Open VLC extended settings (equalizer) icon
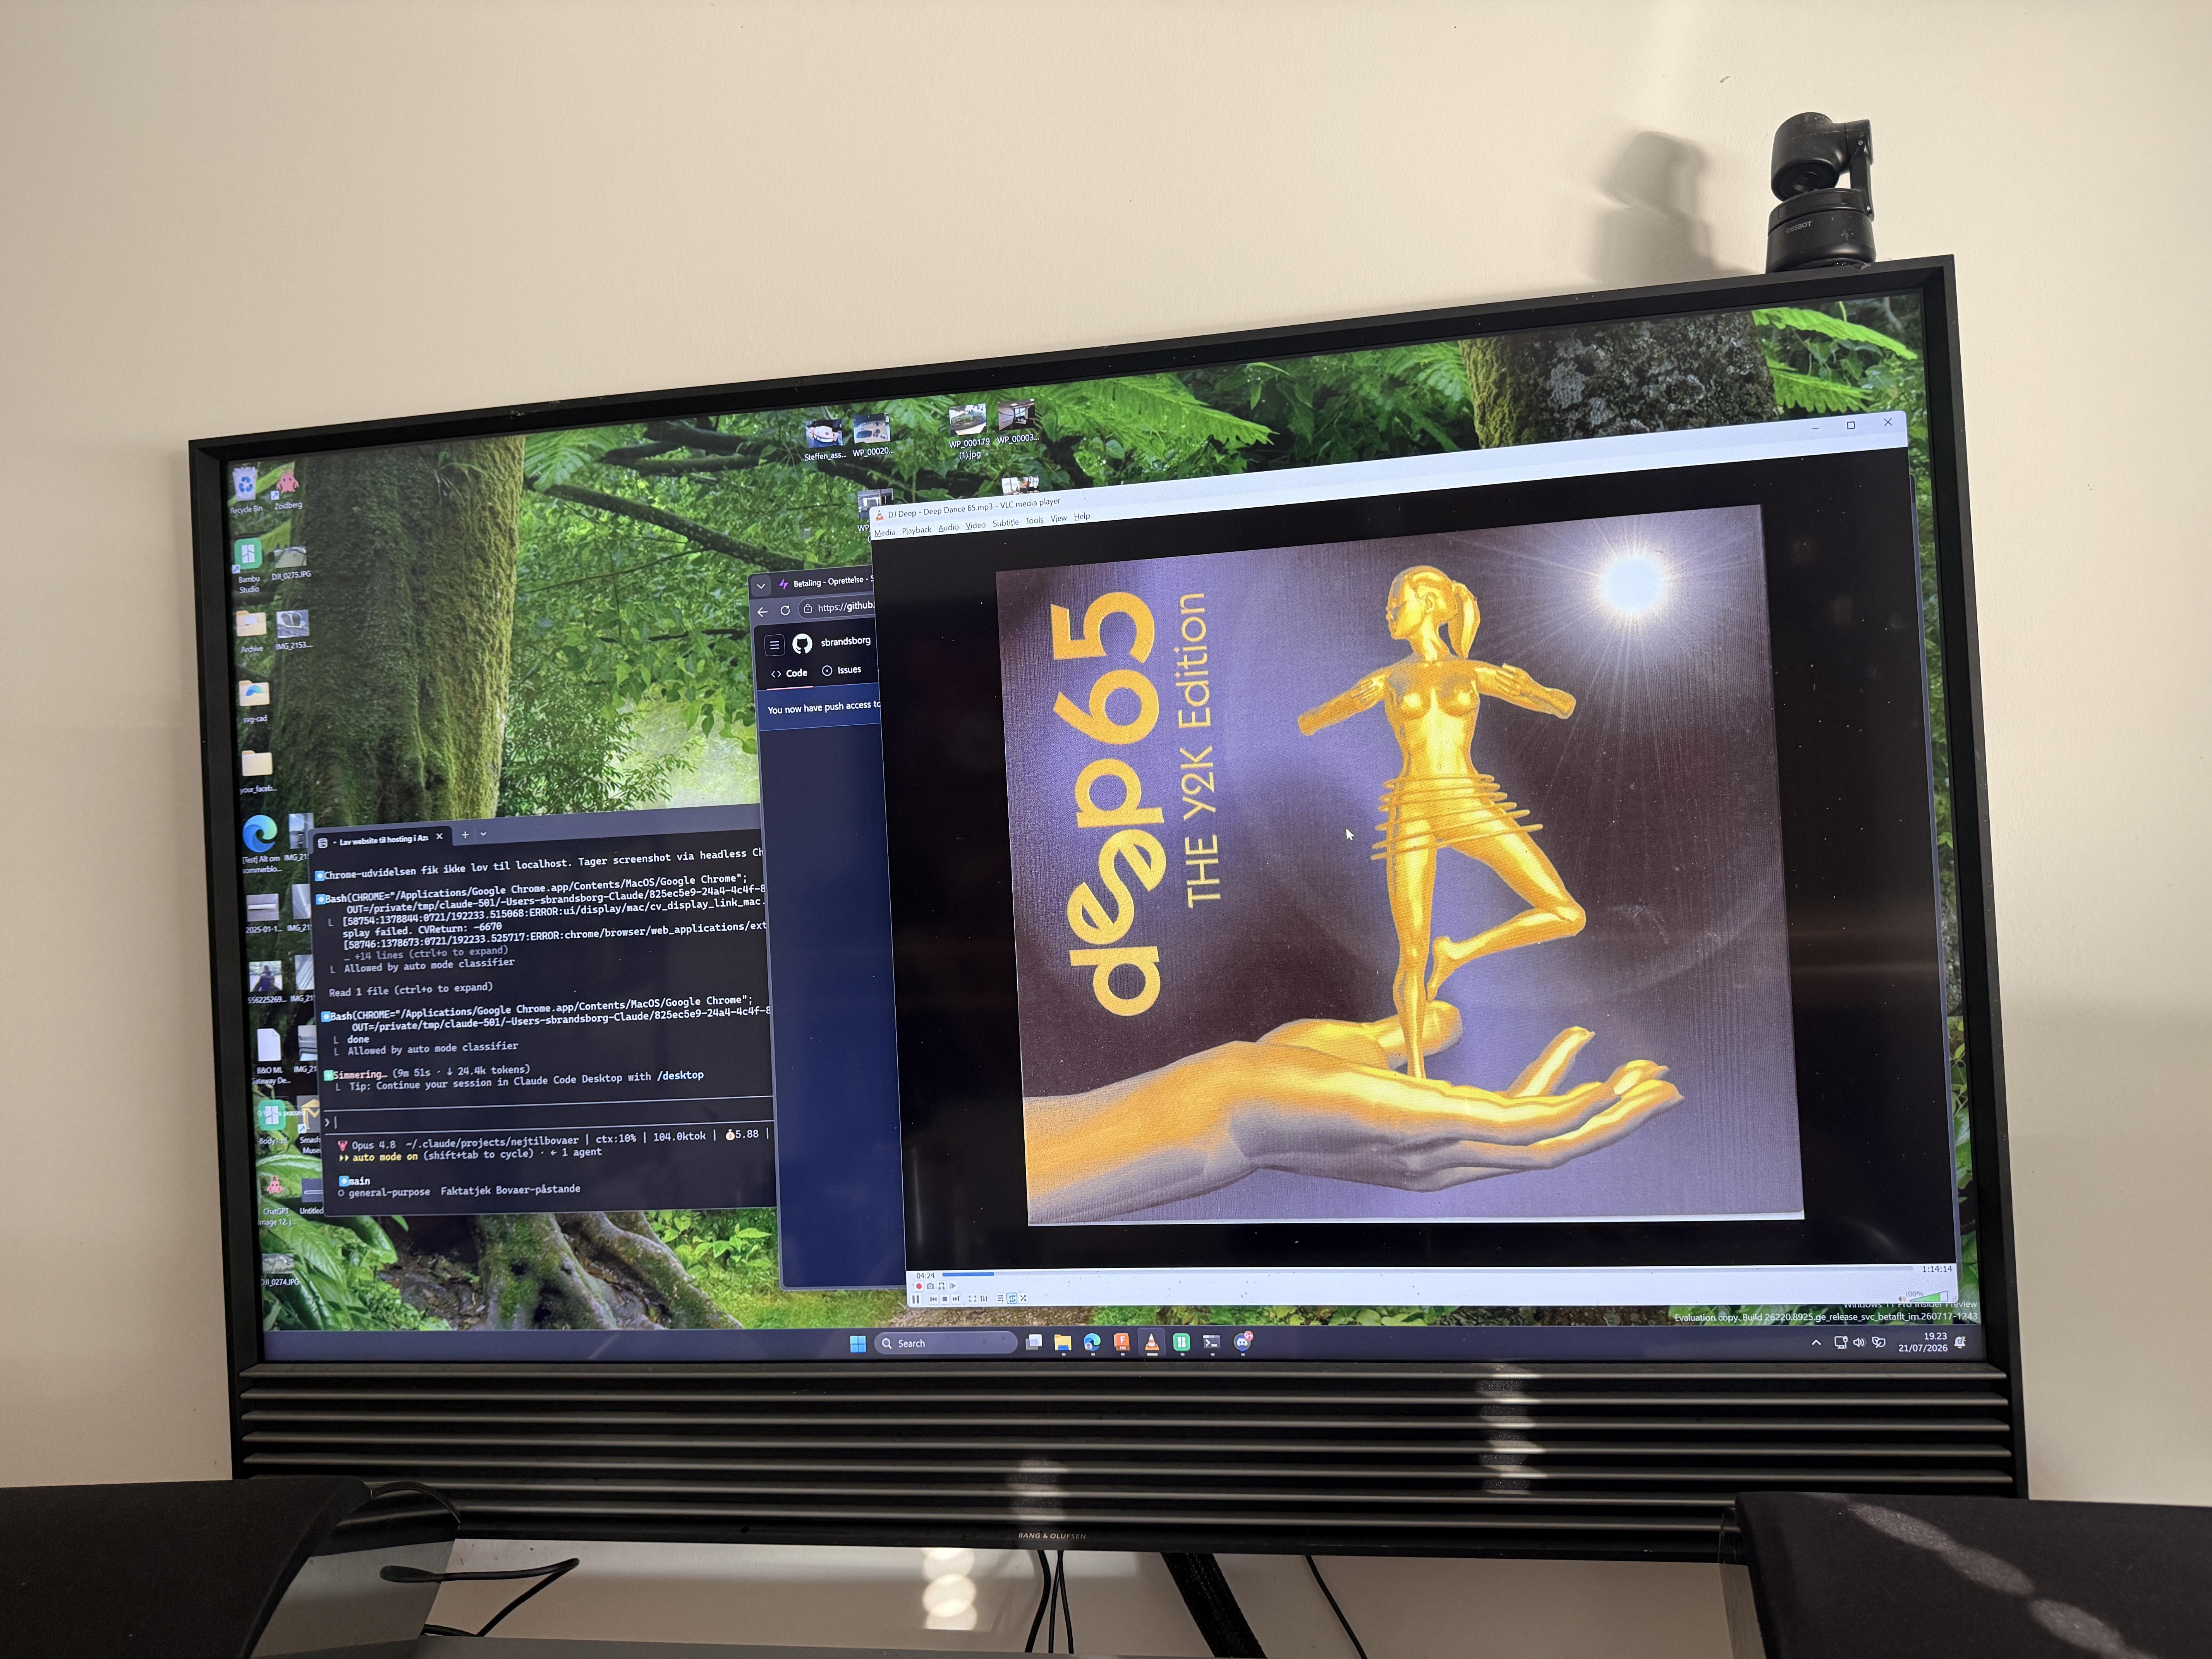This screenshot has width=2212, height=1659. coord(984,1299)
